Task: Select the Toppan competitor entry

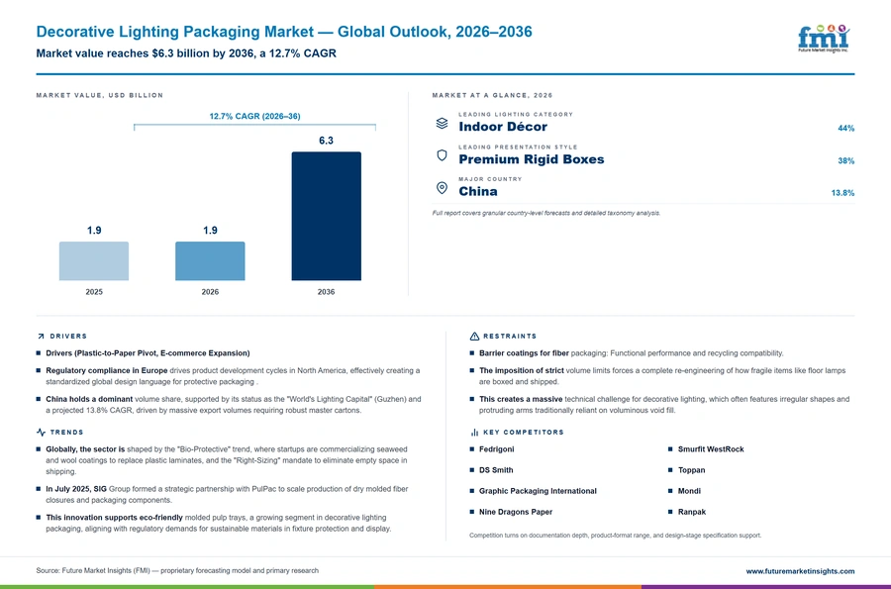Action: (x=692, y=470)
